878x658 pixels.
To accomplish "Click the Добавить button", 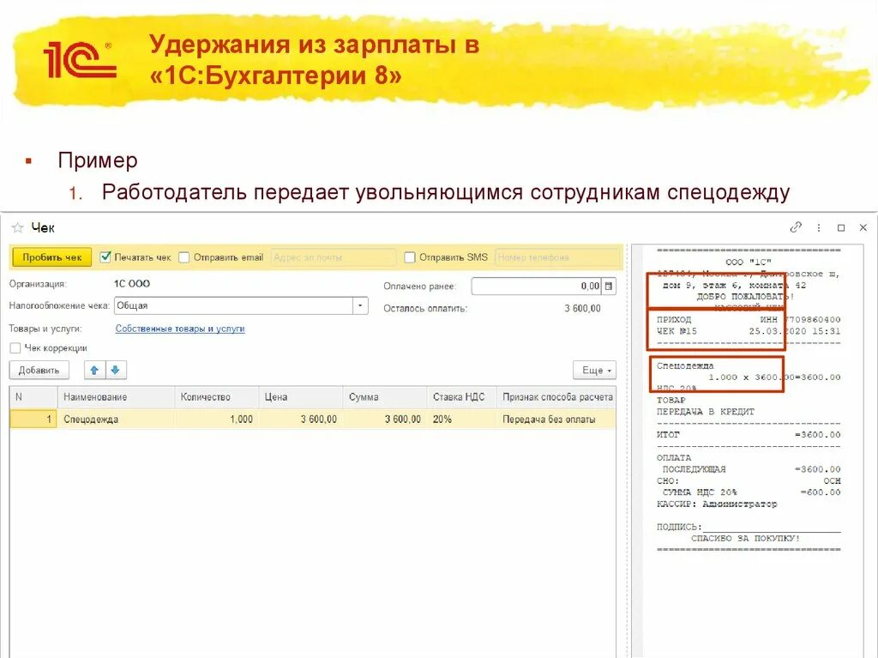I will pos(39,370).
